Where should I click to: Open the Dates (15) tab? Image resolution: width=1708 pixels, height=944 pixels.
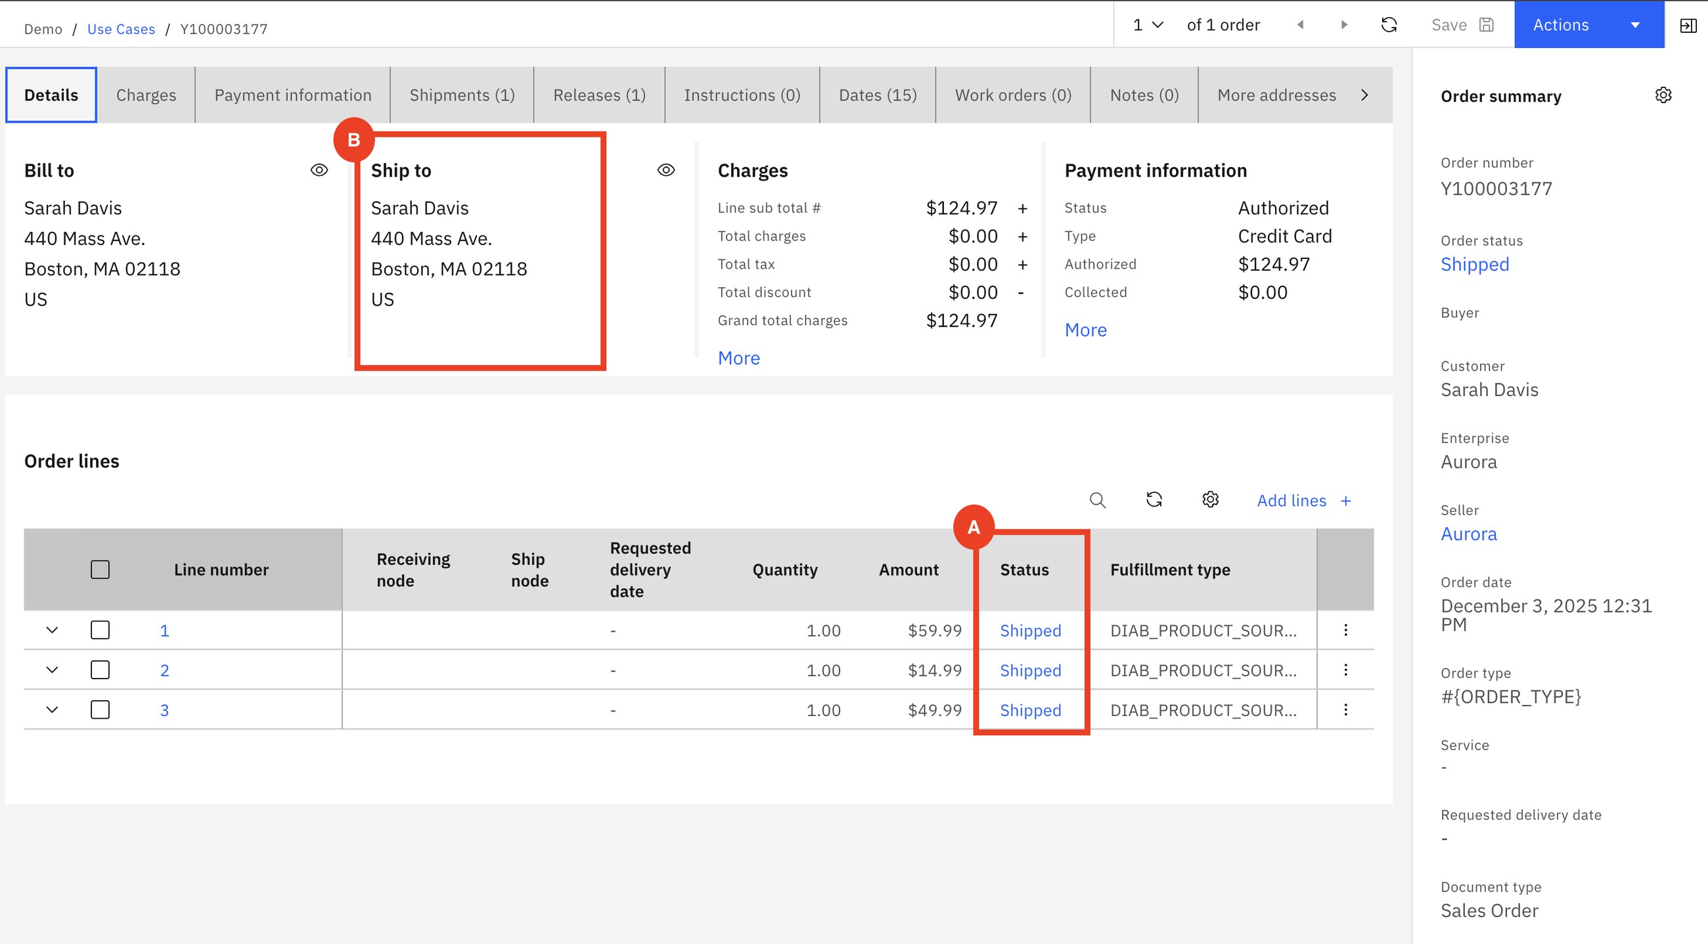878,95
